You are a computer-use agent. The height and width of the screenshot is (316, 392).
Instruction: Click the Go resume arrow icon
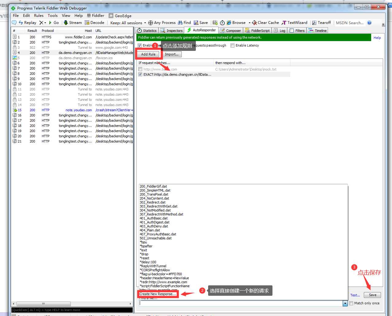pos(50,23)
